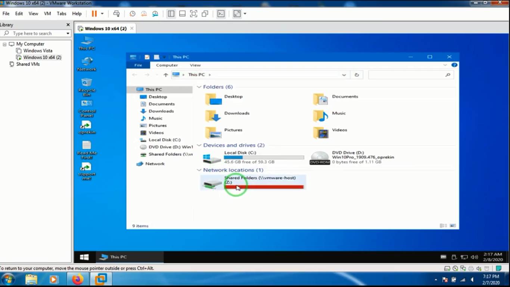This screenshot has height=287, width=510.
Task: Open the quick access toolbar dropdown arrow
Action: [164, 57]
